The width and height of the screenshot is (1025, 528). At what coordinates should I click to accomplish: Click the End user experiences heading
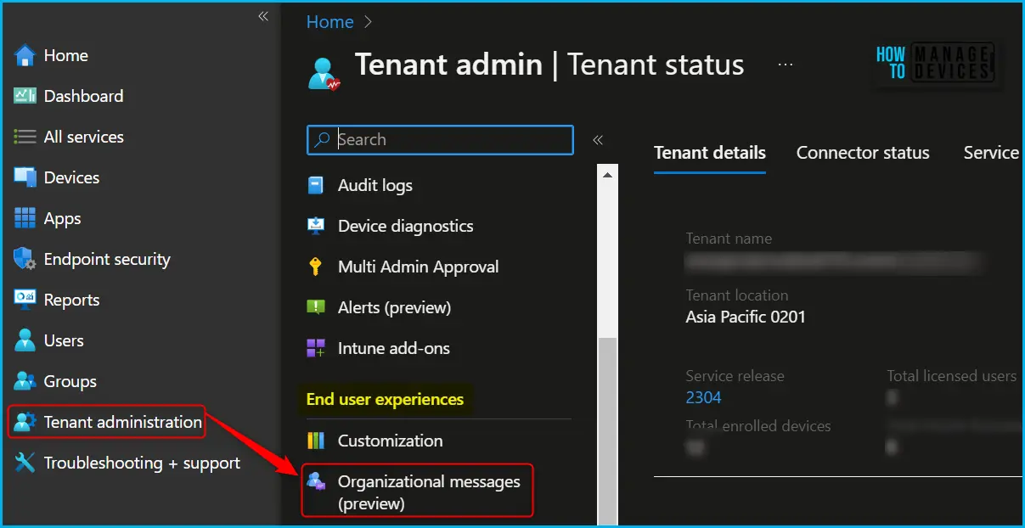click(x=385, y=399)
